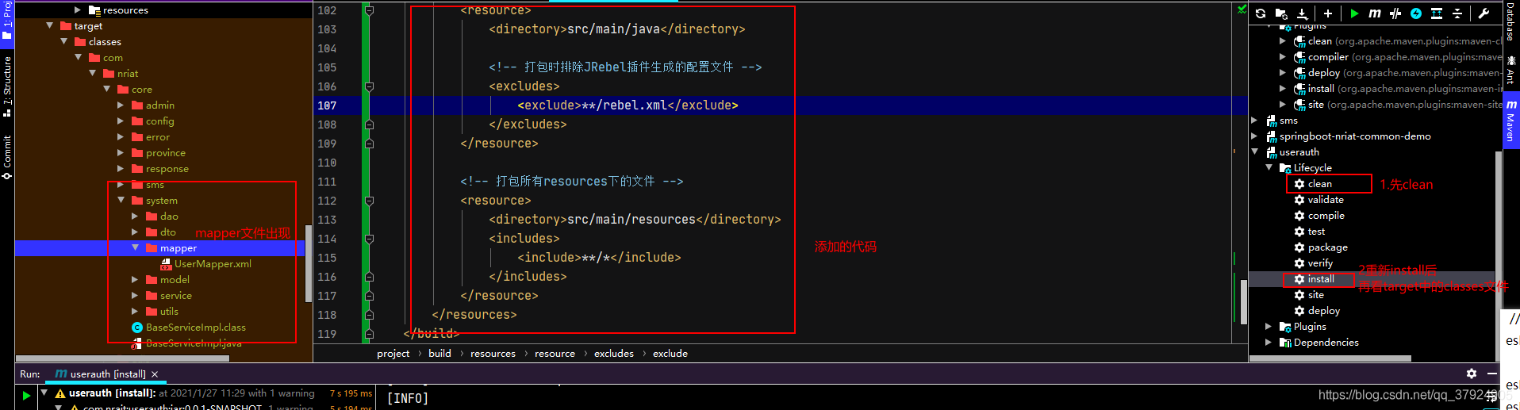Viewport: 1520px width, 410px height.
Task: Select the package lifecycle goal
Action: 1327,247
